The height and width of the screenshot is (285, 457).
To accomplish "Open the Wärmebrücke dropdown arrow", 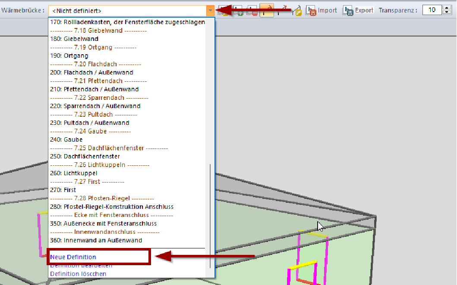I will [x=210, y=10].
